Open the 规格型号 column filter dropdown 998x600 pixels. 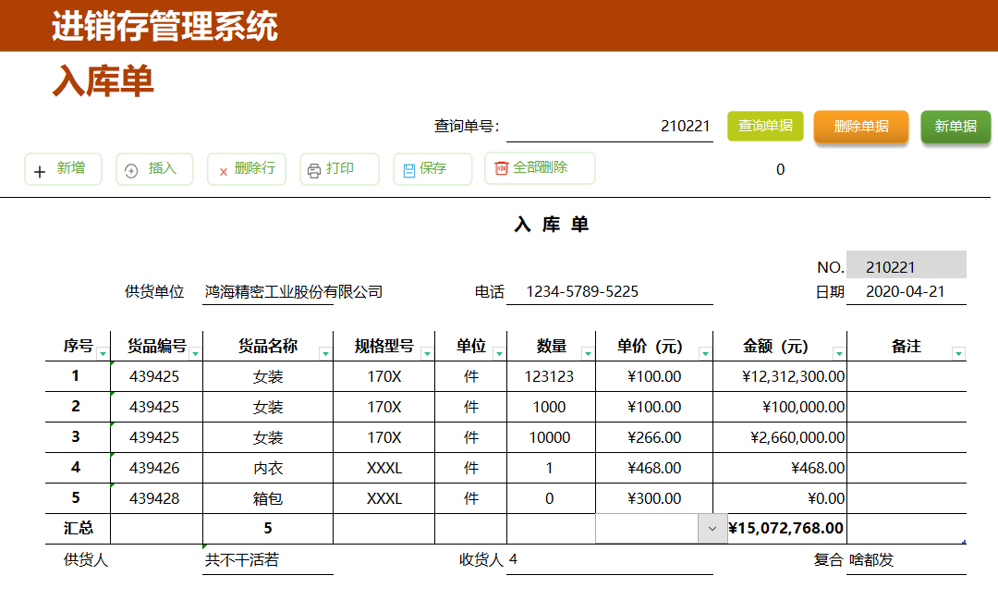[426, 351]
